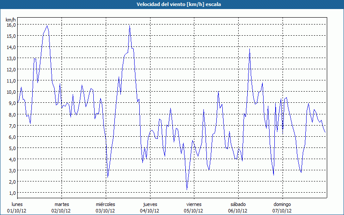
Task: Click the 'km/h' unit label on the axis
Action: coord(11,20)
